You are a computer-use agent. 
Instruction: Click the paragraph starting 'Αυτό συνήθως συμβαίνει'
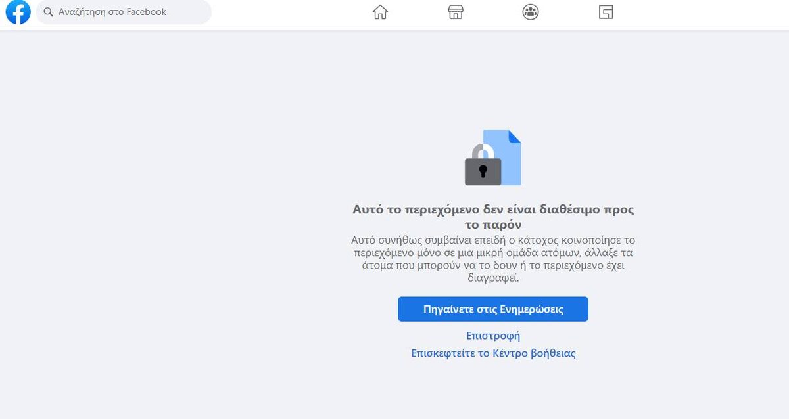493,259
